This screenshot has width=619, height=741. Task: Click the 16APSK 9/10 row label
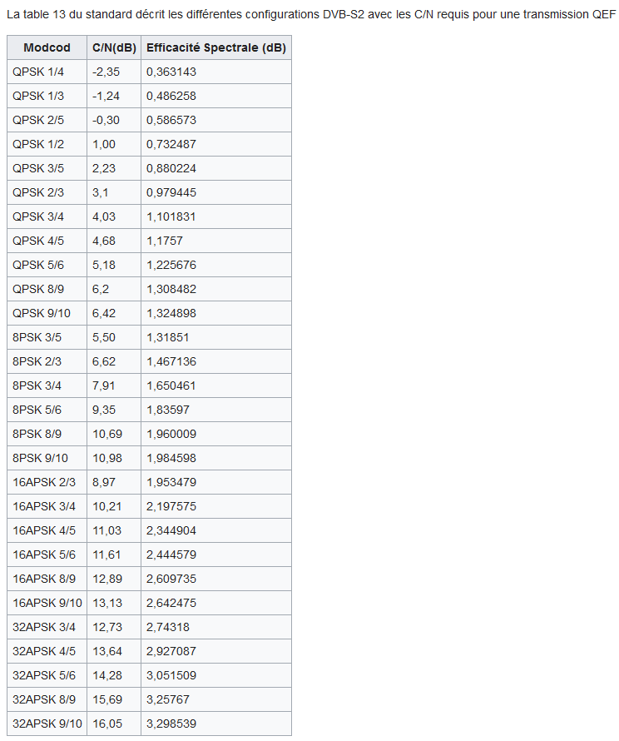tap(47, 603)
